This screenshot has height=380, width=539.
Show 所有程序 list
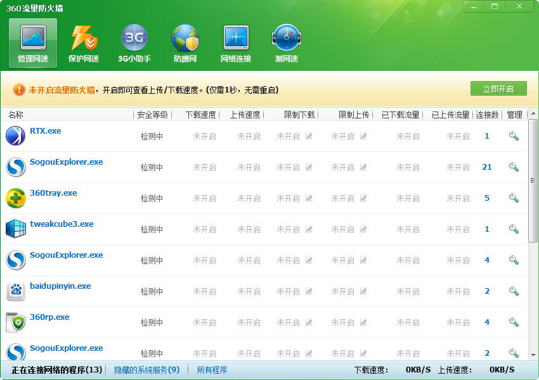pos(212,370)
